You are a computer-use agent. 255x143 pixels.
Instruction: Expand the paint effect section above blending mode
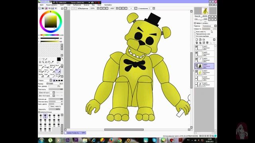point(195,23)
